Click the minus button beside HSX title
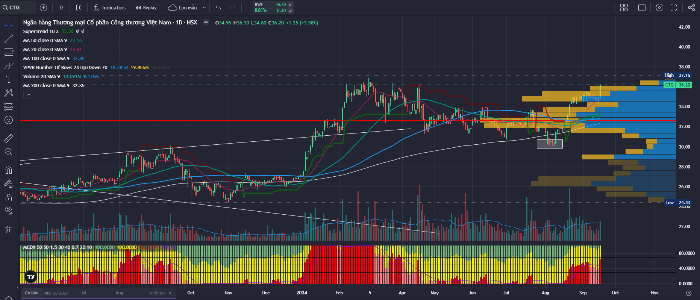This screenshot has width=700, height=300. (206, 22)
